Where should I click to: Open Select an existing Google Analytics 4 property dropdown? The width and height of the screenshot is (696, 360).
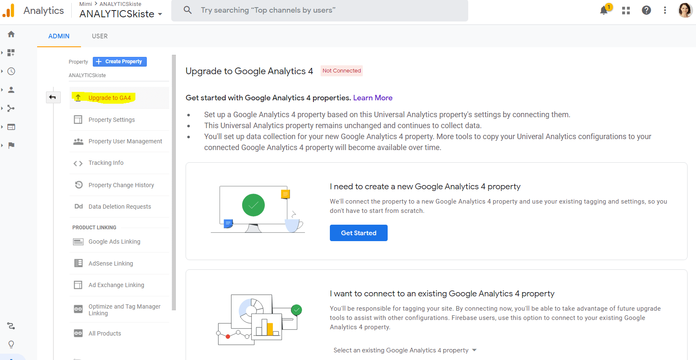click(x=405, y=350)
